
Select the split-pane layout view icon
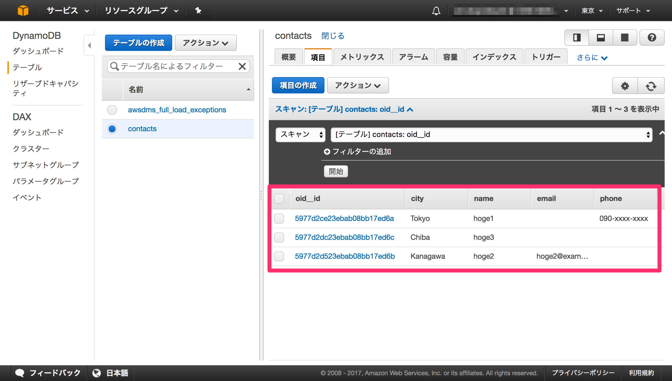576,38
